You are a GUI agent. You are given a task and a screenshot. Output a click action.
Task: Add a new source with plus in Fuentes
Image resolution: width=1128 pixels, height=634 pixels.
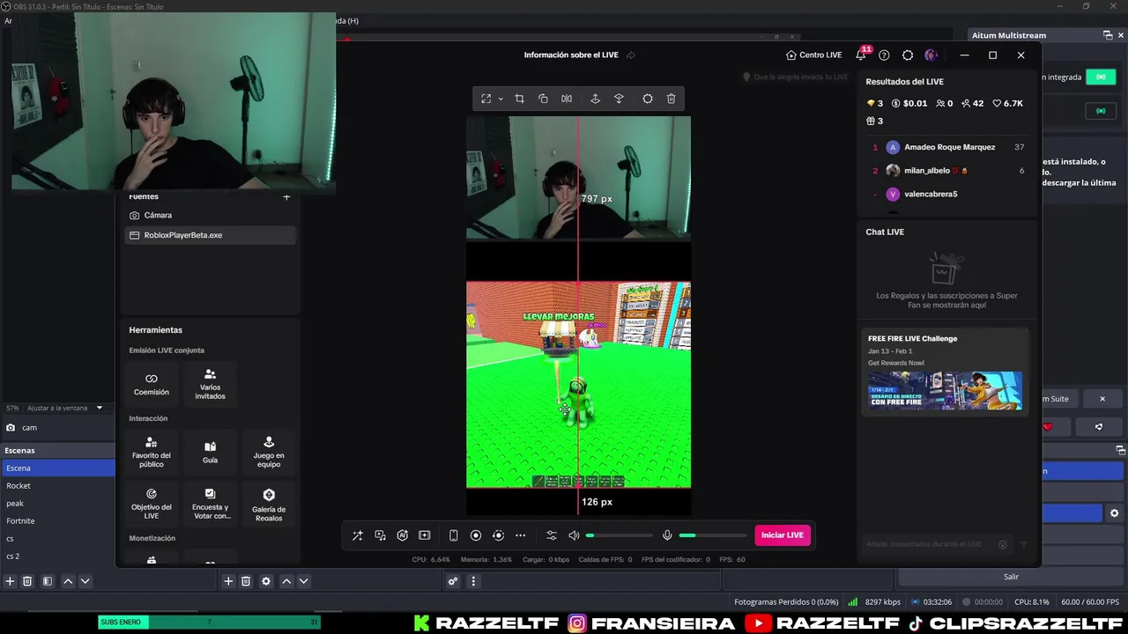[286, 196]
